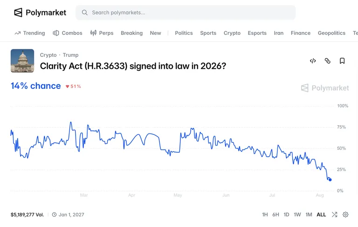Image resolution: width=358 pixels, height=227 pixels.
Task: Select the ALL chart range
Action: [x=321, y=214]
